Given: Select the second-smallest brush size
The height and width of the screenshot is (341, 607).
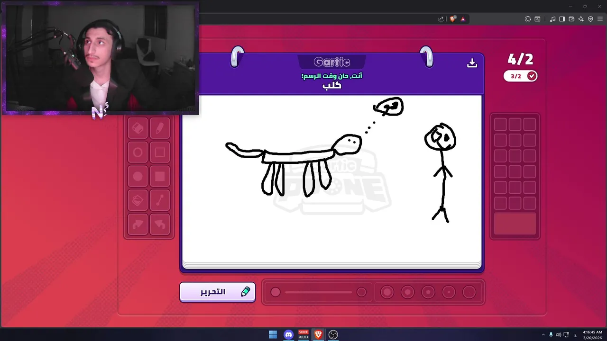Looking at the screenshot, I should coord(449,292).
